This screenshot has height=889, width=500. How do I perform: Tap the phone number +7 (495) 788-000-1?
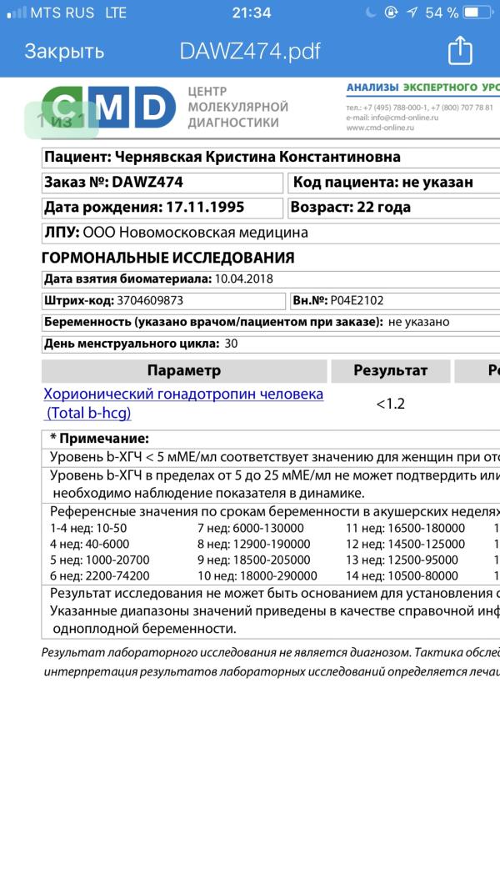pos(395,107)
